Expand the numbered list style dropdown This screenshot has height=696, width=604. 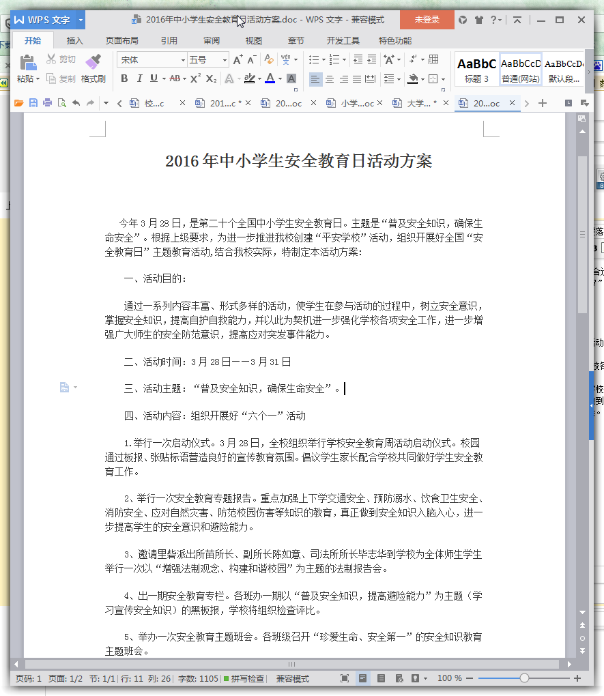pos(344,59)
